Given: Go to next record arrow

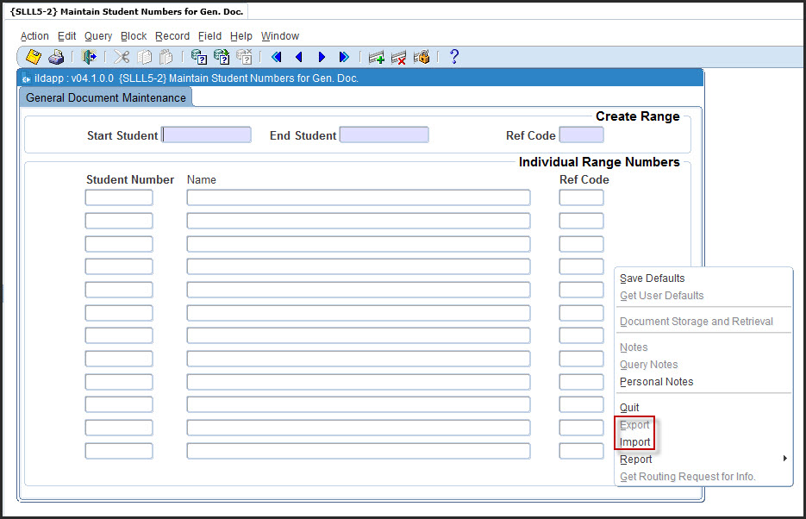Looking at the screenshot, I should coord(322,57).
